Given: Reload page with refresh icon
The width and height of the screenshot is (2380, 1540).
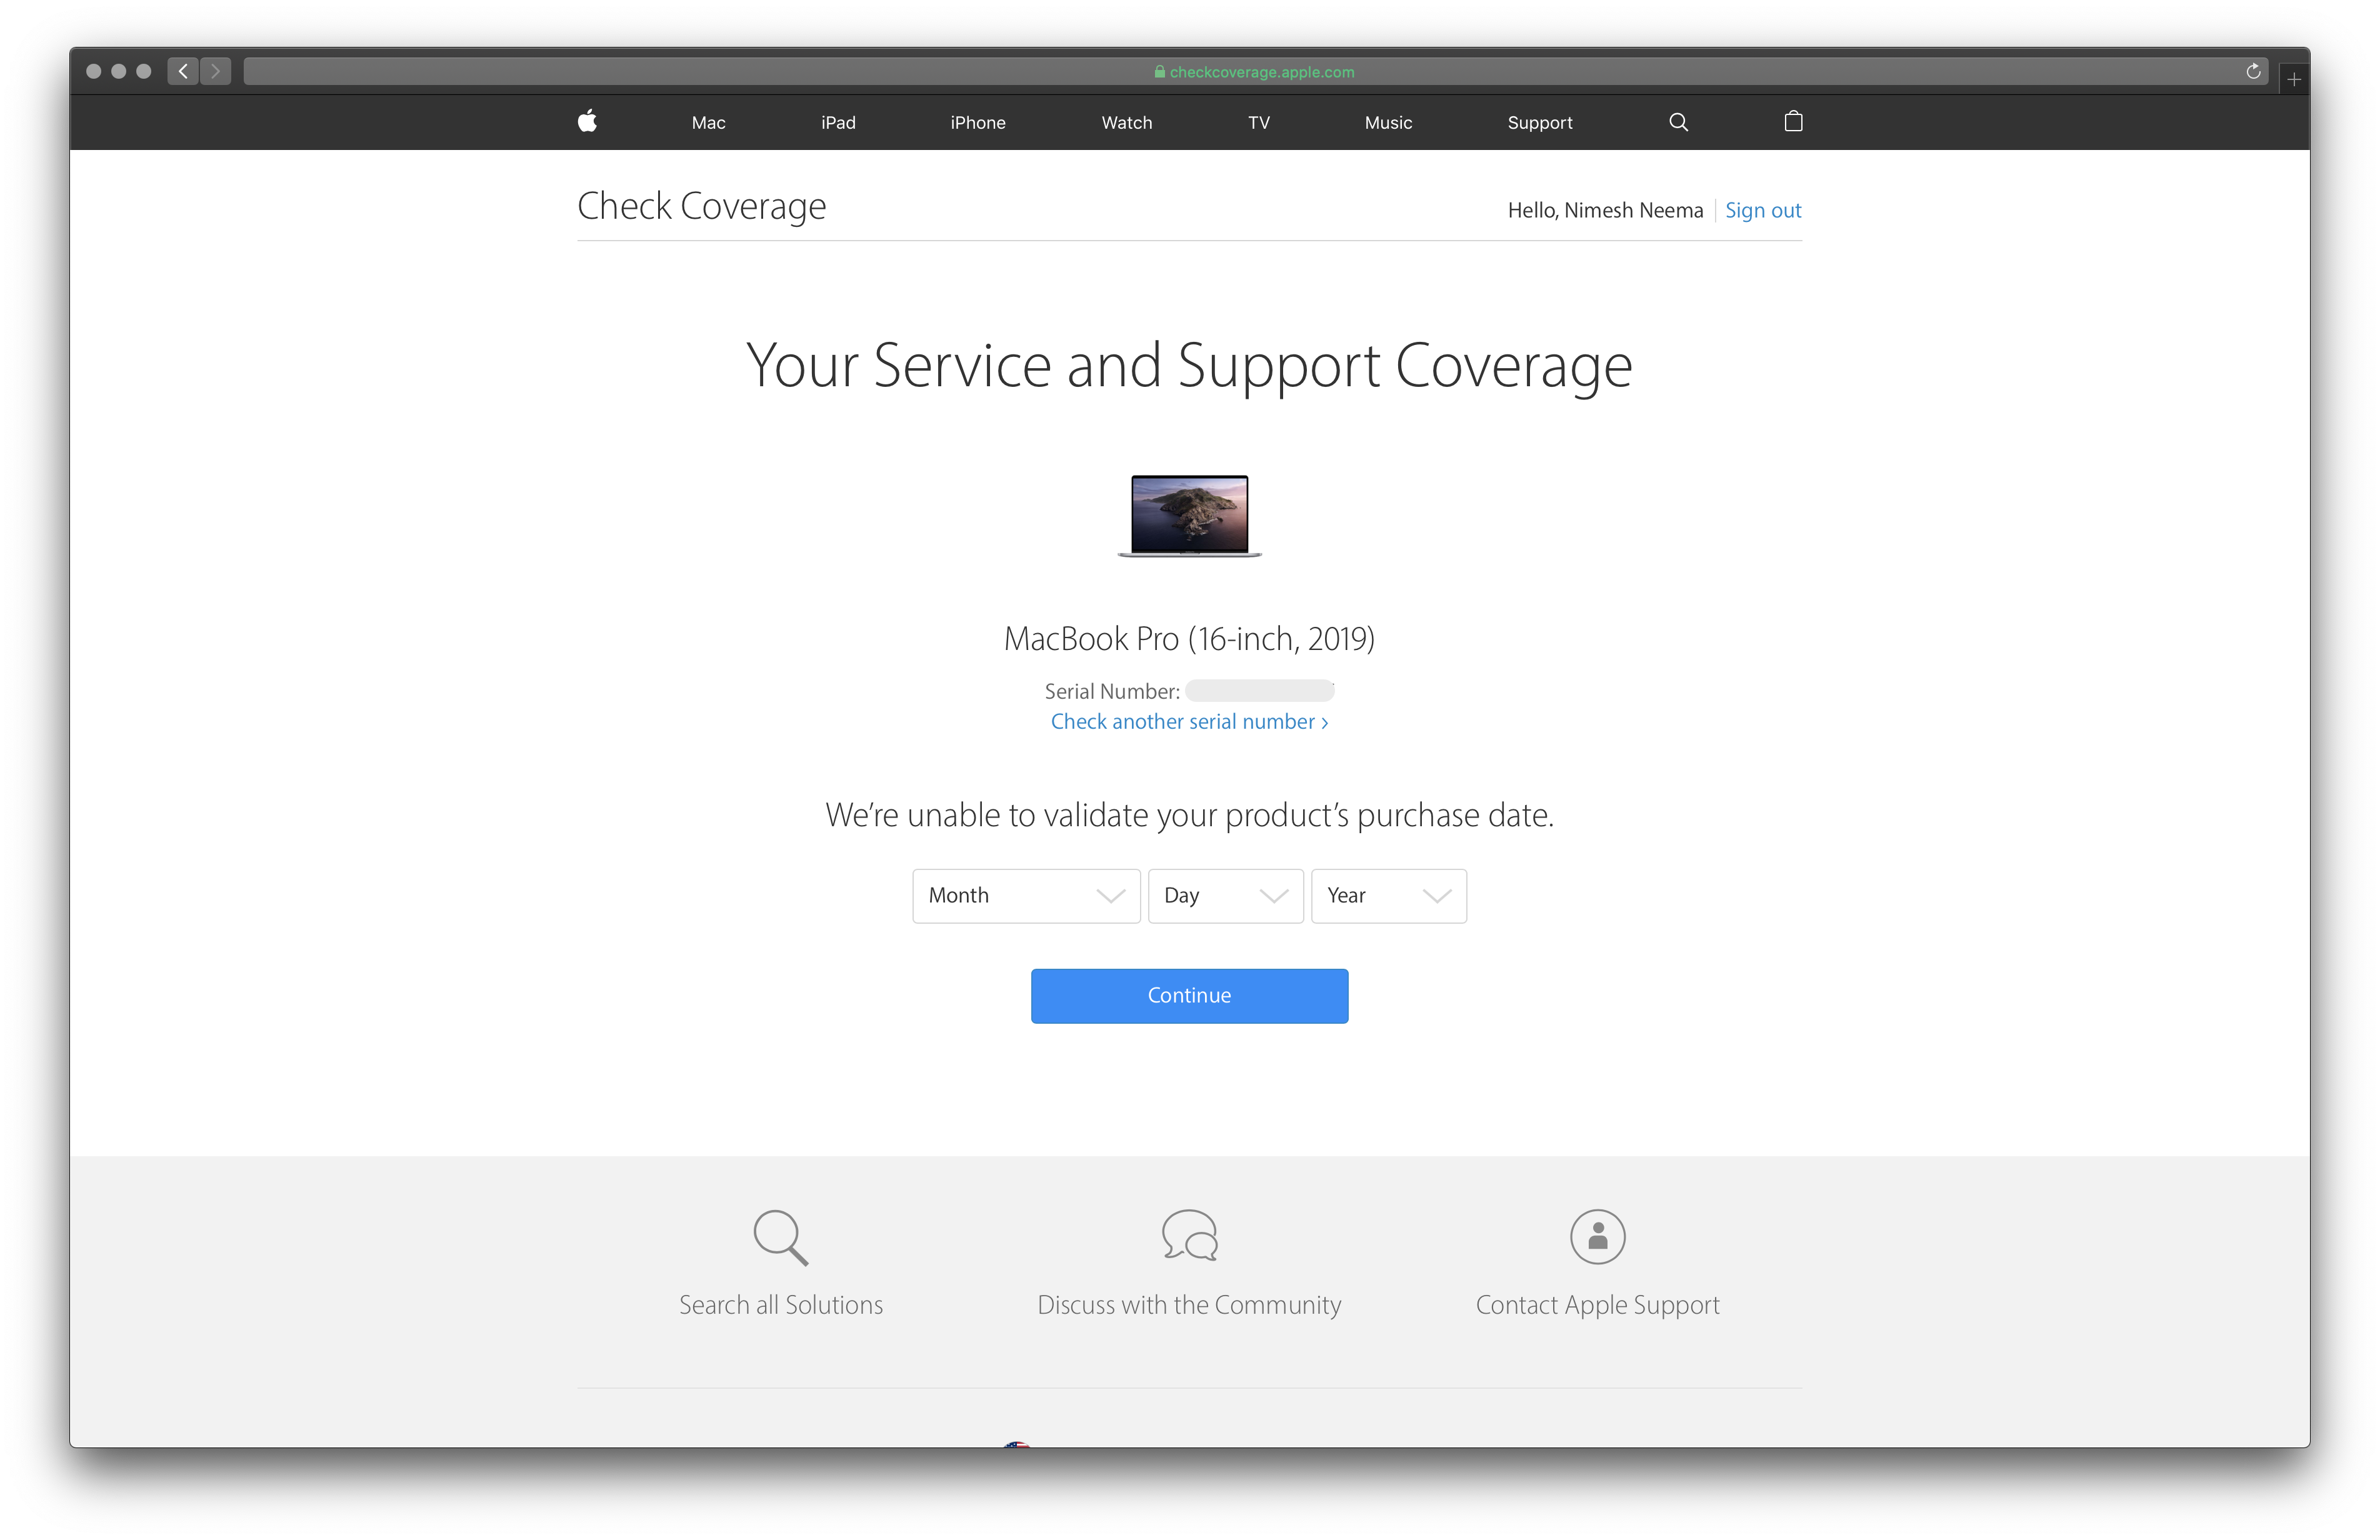Looking at the screenshot, I should 2253,71.
